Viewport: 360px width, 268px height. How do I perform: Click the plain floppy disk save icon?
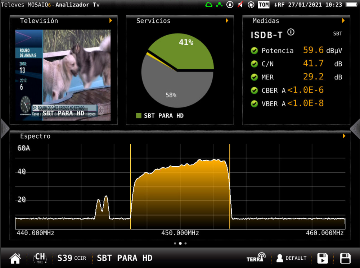[345, 258]
